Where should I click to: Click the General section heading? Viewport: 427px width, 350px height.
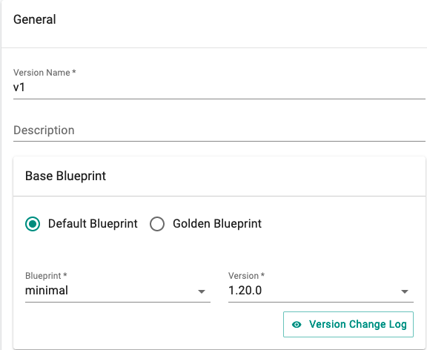[x=35, y=19]
